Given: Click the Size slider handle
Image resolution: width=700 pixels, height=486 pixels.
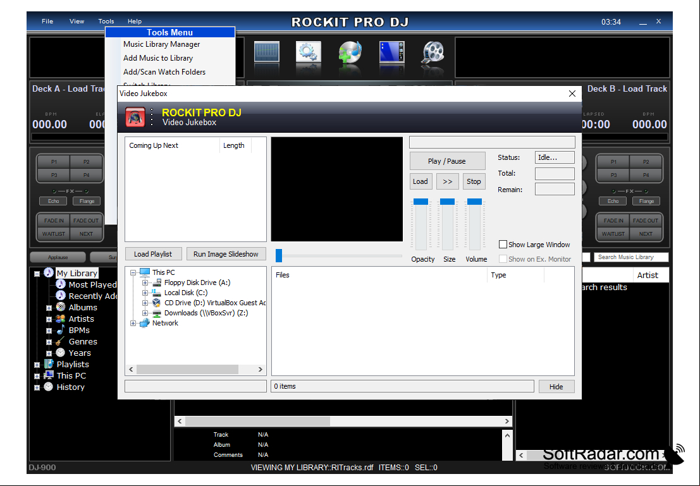Looking at the screenshot, I should [447, 201].
